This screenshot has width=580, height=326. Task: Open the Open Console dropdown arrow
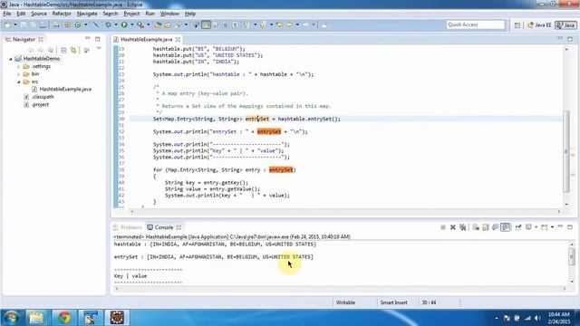point(552,227)
